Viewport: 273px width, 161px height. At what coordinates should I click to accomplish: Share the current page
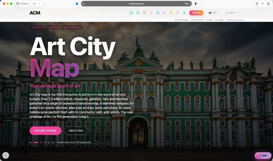point(257,4)
